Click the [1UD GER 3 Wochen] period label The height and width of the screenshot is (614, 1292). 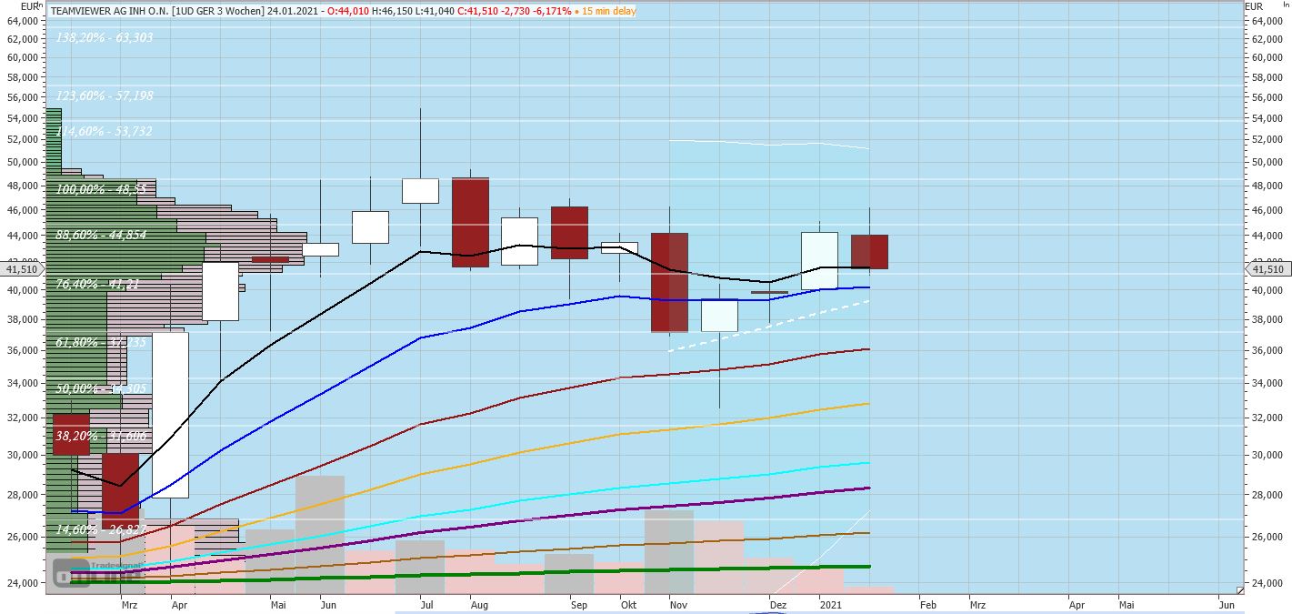coord(218,11)
